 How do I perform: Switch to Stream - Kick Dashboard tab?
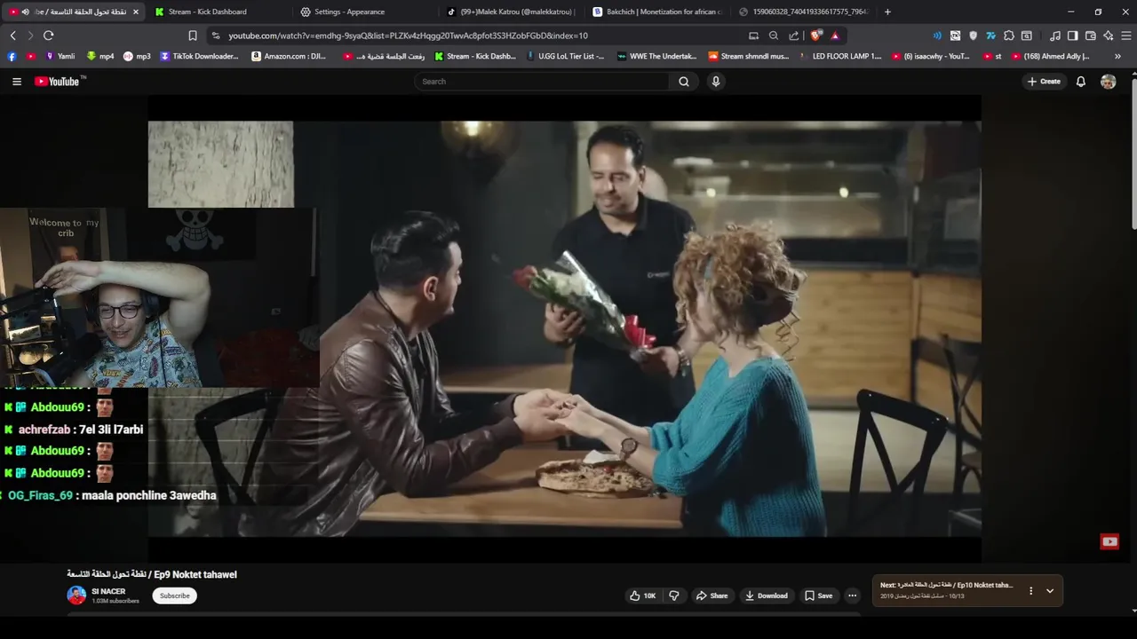point(218,12)
